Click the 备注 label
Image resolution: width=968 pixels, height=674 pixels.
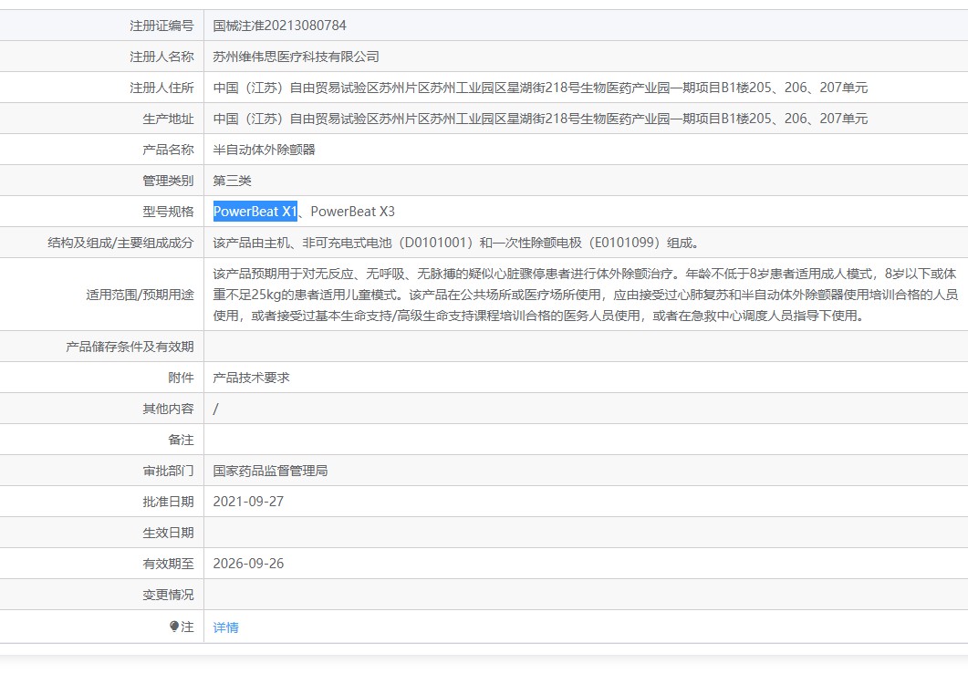181,440
